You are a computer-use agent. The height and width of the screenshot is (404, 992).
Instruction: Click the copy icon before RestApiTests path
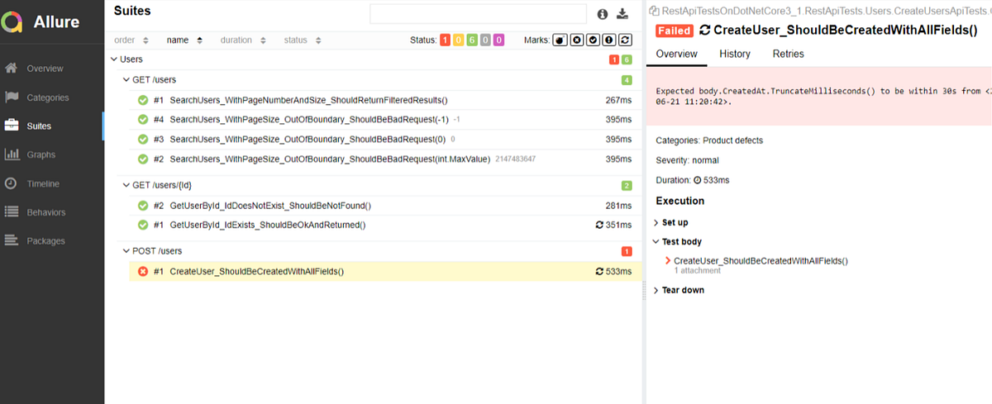(654, 11)
